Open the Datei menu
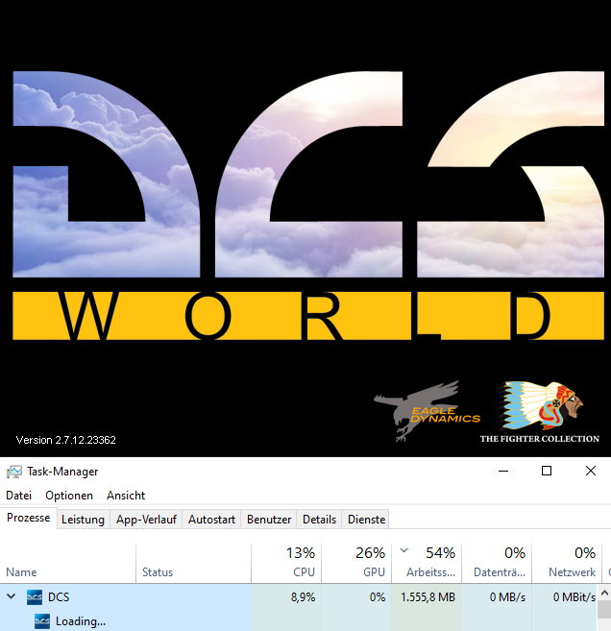Image resolution: width=611 pixels, height=631 pixels. pyautogui.click(x=19, y=496)
